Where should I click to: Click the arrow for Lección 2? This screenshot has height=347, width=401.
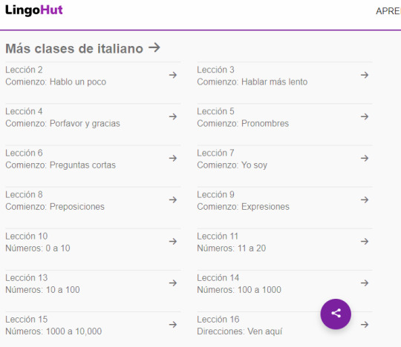[173, 75]
